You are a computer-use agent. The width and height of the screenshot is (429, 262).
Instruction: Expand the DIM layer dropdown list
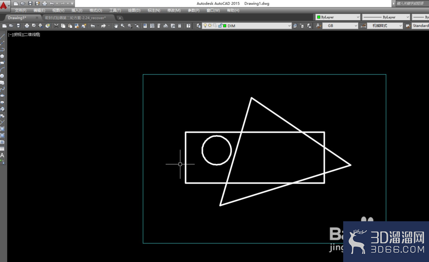coord(289,26)
